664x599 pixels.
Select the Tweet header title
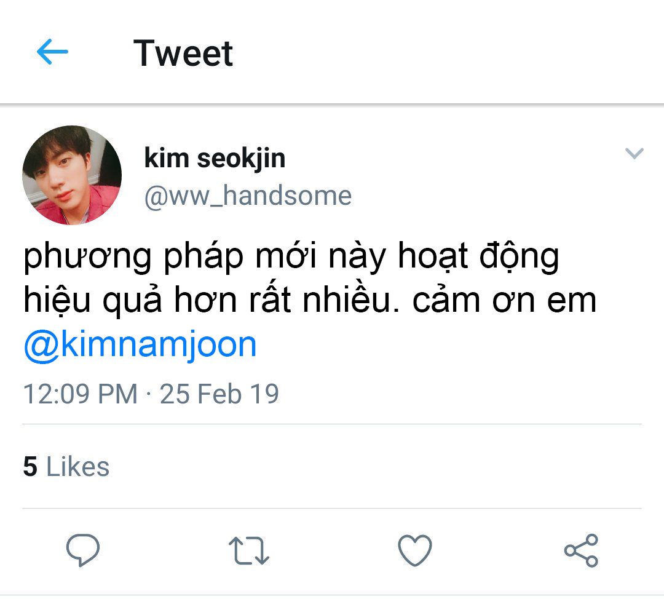[x=183, y=53]
